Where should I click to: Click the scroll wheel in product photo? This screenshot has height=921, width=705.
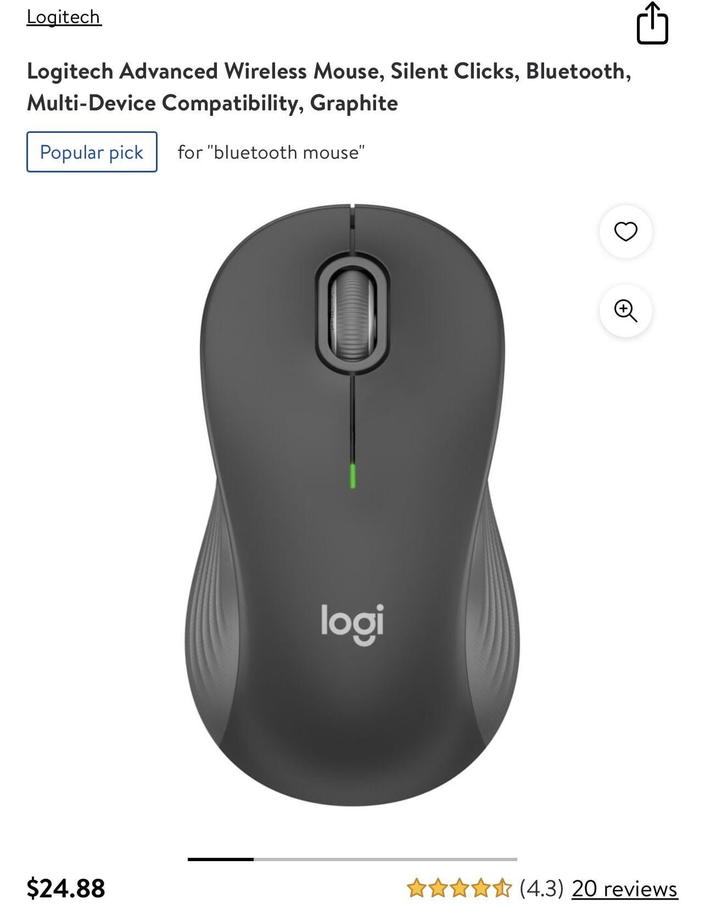pyautogui.click(x=352, y=315)
